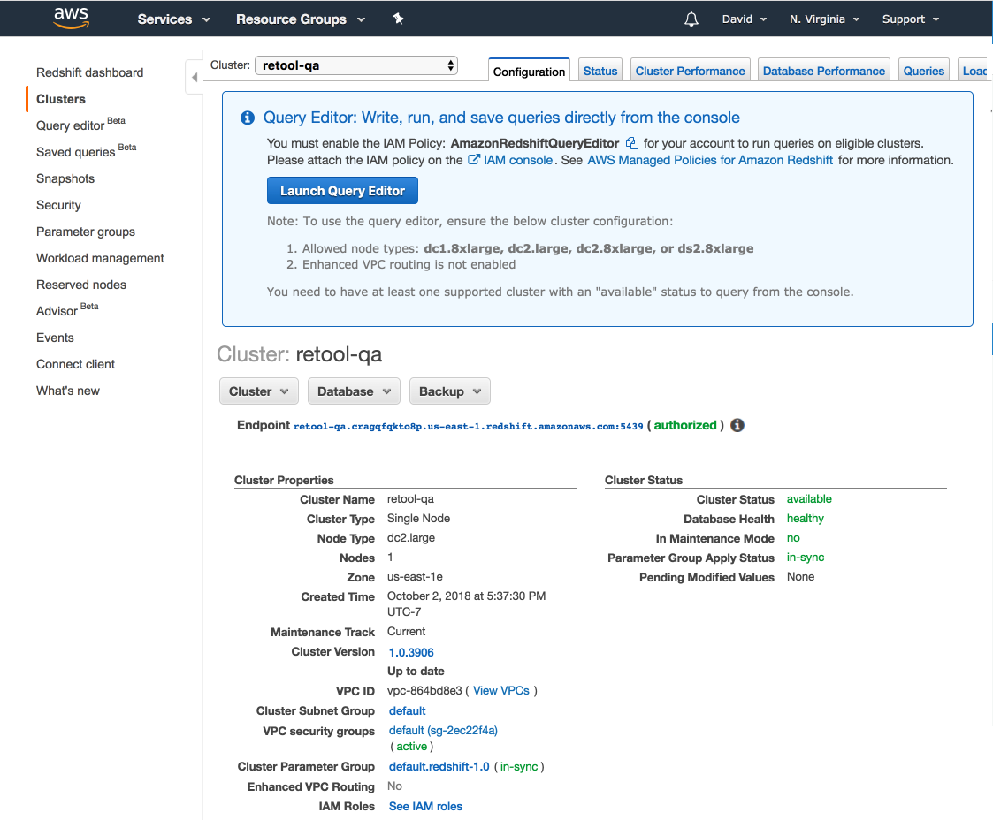Image resolution: width=993 pixels, height=820 pixels.
Task: Open Security in the sidebar
Action: [58, 206]
